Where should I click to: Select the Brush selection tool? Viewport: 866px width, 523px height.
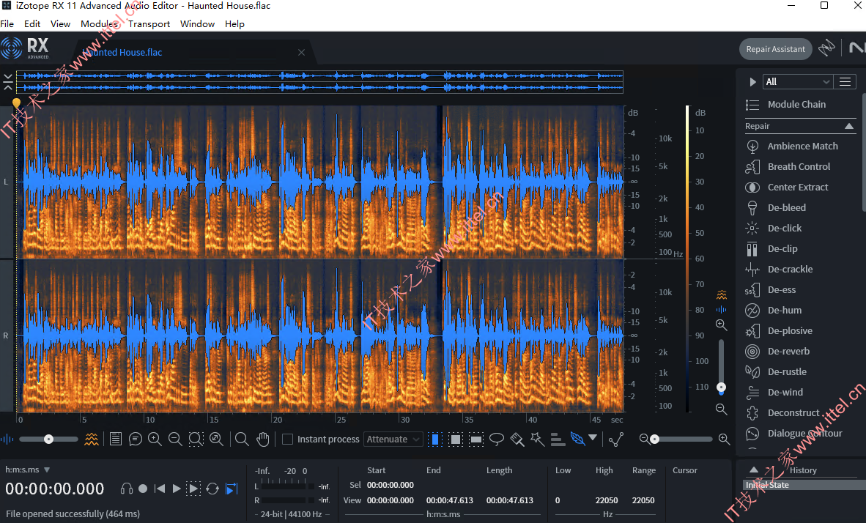click(517, 439)
